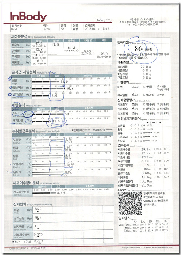Click the history date 18.04.14 15:12
The width and height of the screenshot is (181, 255).
pyautogui.click(x=38, y=242)
